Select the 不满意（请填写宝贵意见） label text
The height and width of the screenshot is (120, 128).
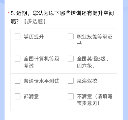(x=95, y=100)
